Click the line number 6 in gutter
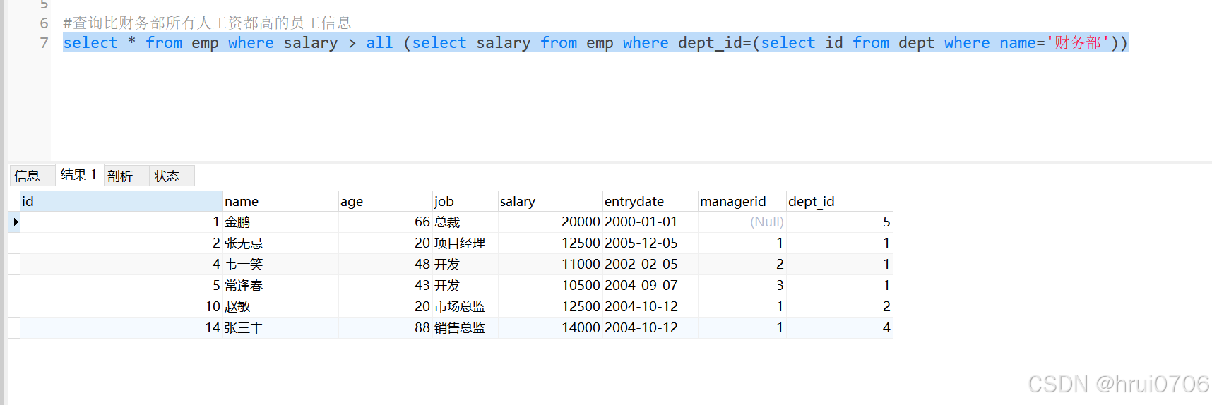The width and height of the screenshot is (1212, 405). pos(44,23)
